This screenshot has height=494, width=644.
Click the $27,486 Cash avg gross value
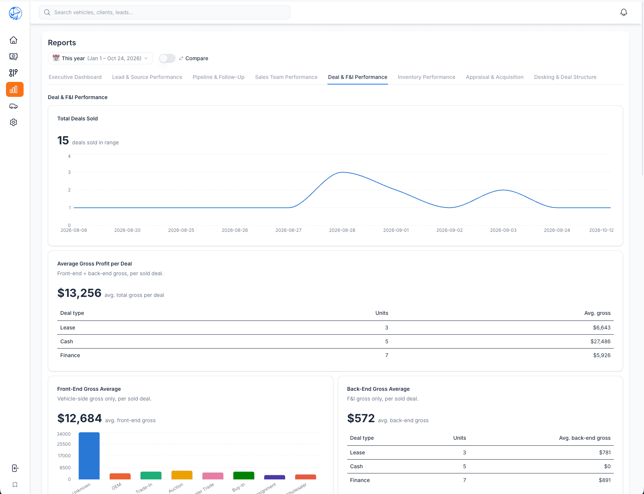pyautogui.click(x=601, y=341)
